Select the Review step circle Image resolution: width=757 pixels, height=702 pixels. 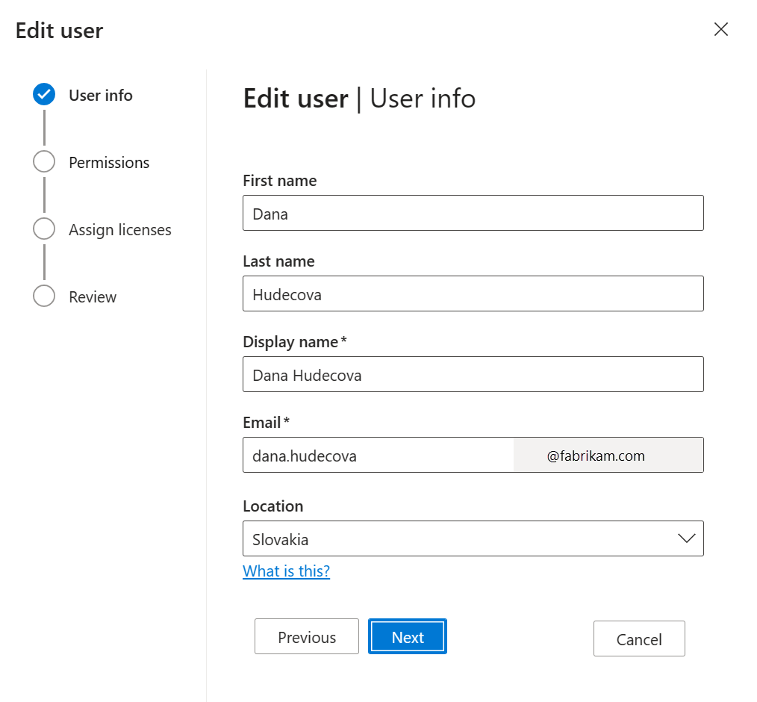pyautogui.click(x=43, y=296)
